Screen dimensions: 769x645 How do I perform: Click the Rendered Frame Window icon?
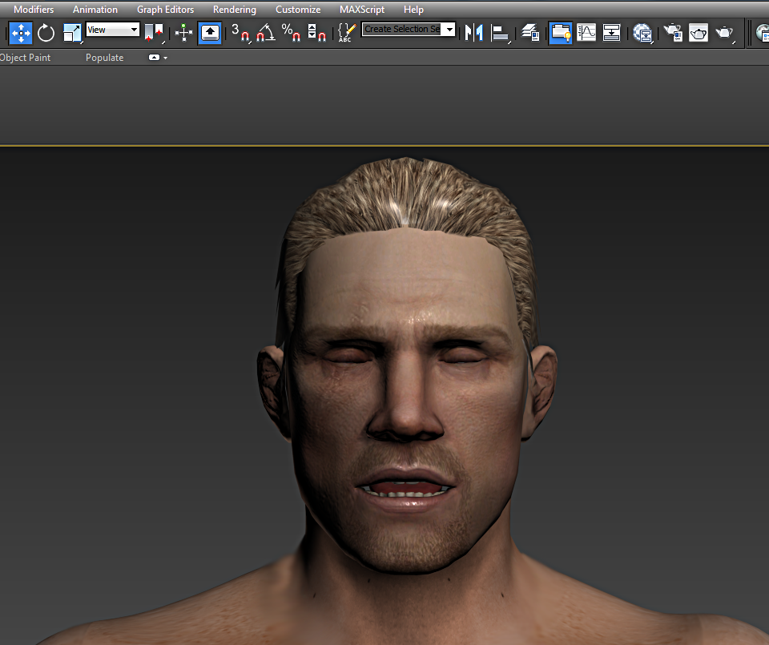(699, 33)
